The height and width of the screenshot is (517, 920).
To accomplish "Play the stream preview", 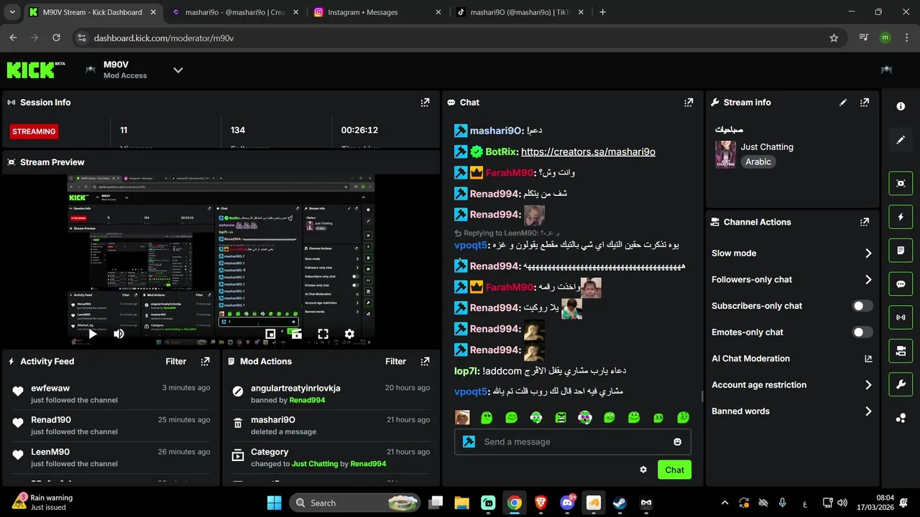I will (93, 334).
